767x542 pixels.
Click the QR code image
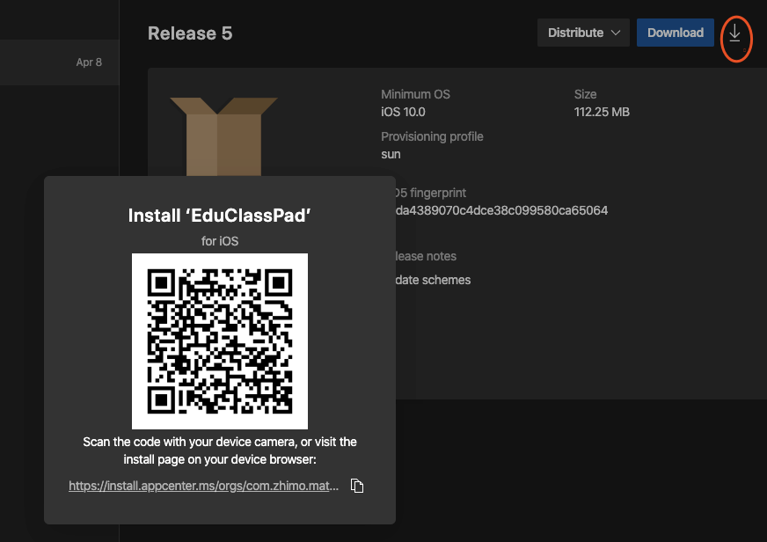(220, 341)
